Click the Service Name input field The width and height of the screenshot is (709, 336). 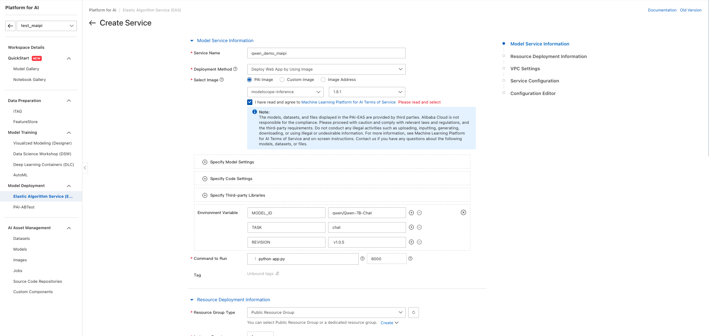click(326, 53)
